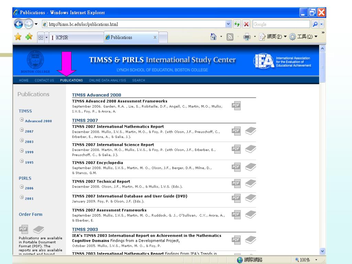Click the RSS feeds icon
The width and height of the screenshot is (352, 264).
[230, 37]
